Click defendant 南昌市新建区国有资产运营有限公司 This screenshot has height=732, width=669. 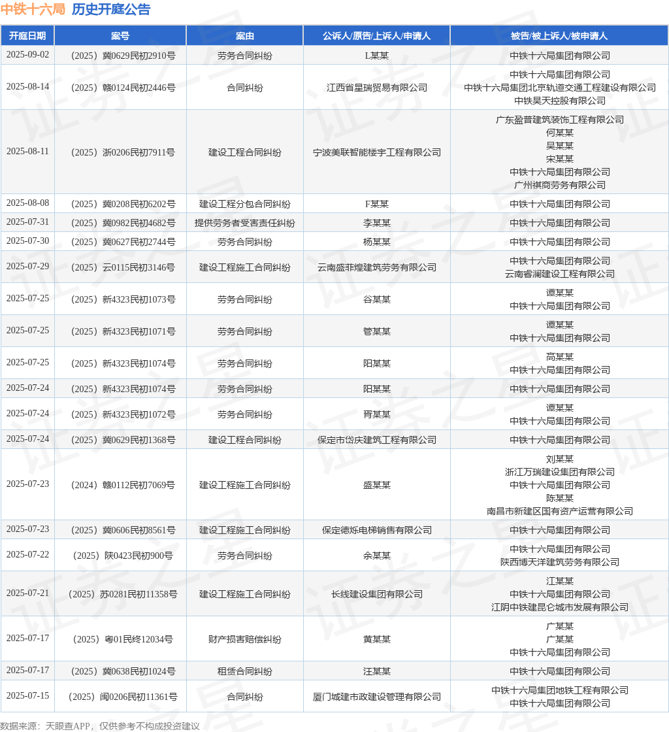[560, 511]
